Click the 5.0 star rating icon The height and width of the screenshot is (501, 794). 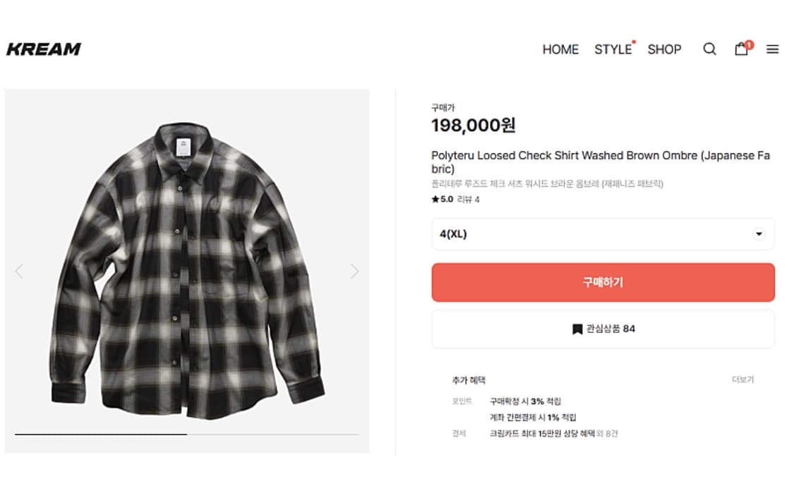435,200
